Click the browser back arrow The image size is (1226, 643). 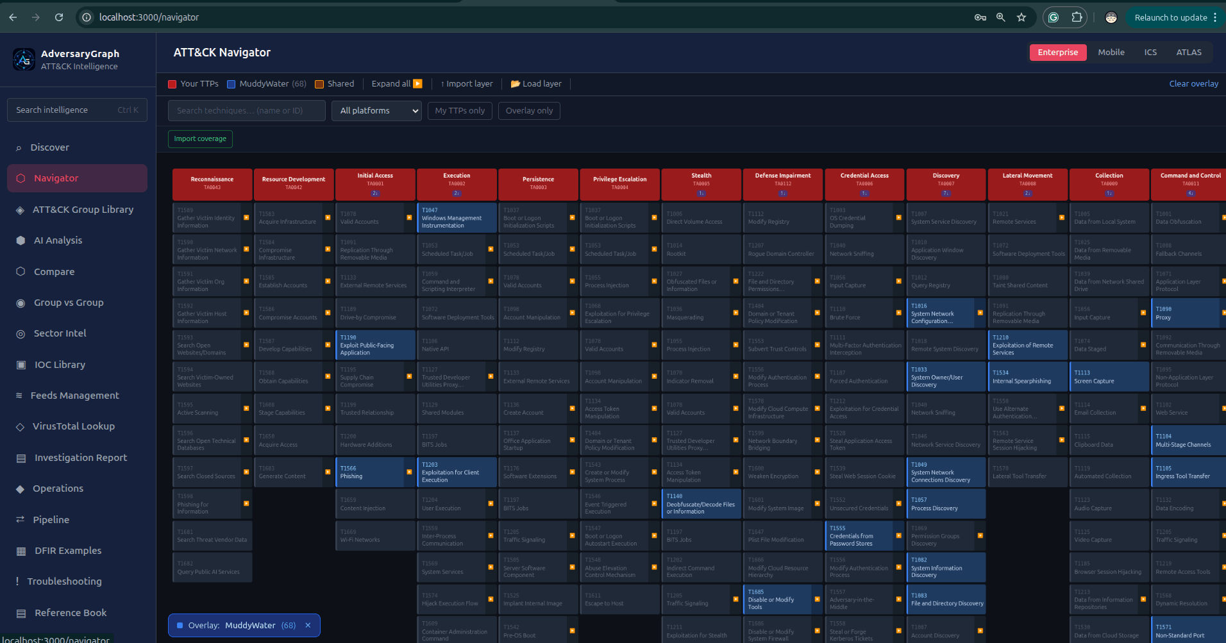click(13, 17)
